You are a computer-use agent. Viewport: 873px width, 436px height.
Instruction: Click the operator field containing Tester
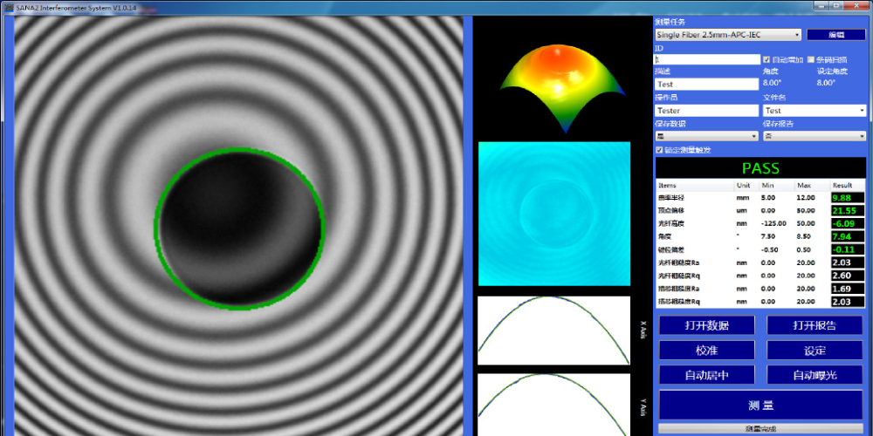(x=706, y=111)
